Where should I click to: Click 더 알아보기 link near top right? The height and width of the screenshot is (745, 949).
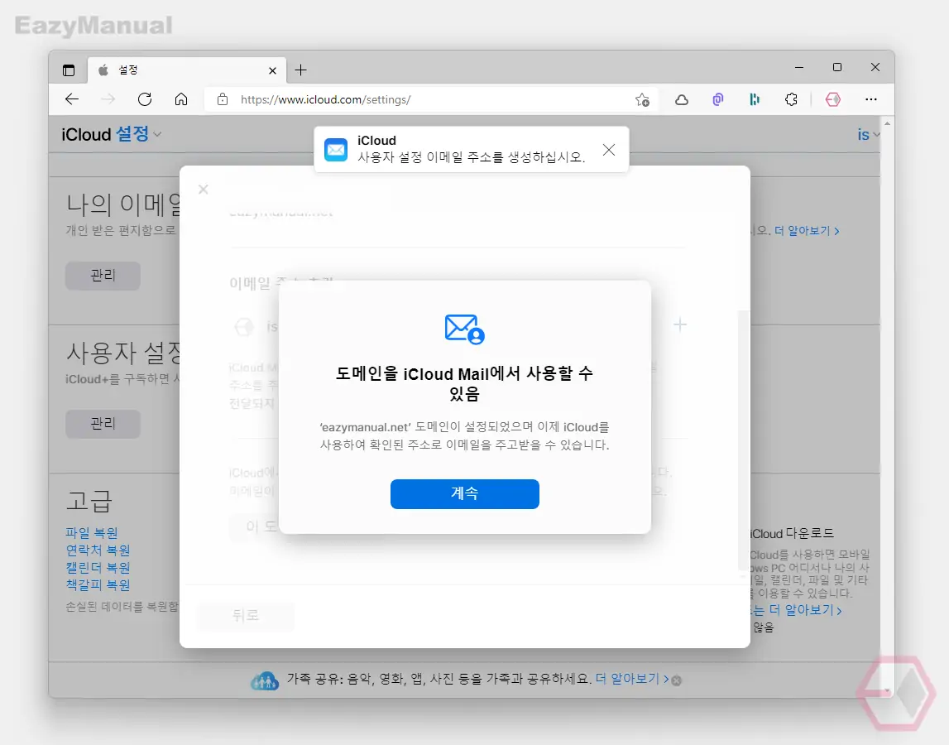click(807, 231)
